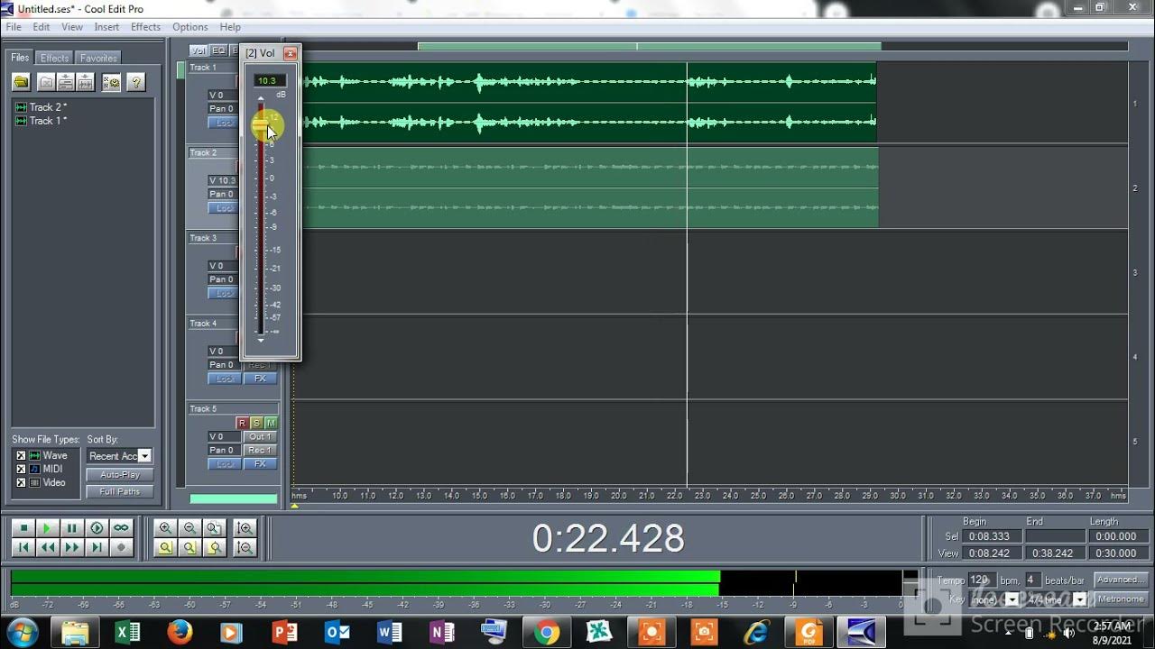Click Track 5 Out 1 button
This screenshot has width=1155, height=649.
click(x=260, y=436)
